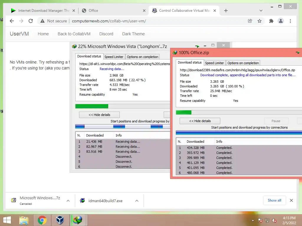Click Office.zip green progress bar
The height and width of the screenshot is (226, 302).
coord(183,112)
